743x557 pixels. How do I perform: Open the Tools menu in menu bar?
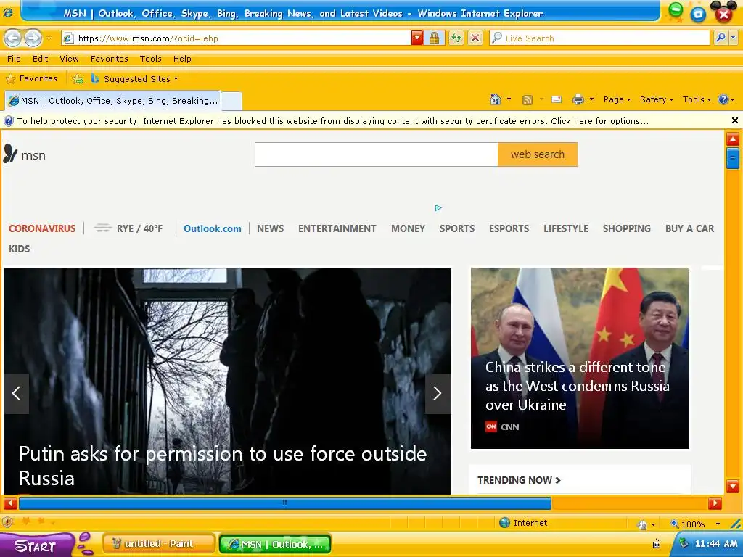click(151, 59)
